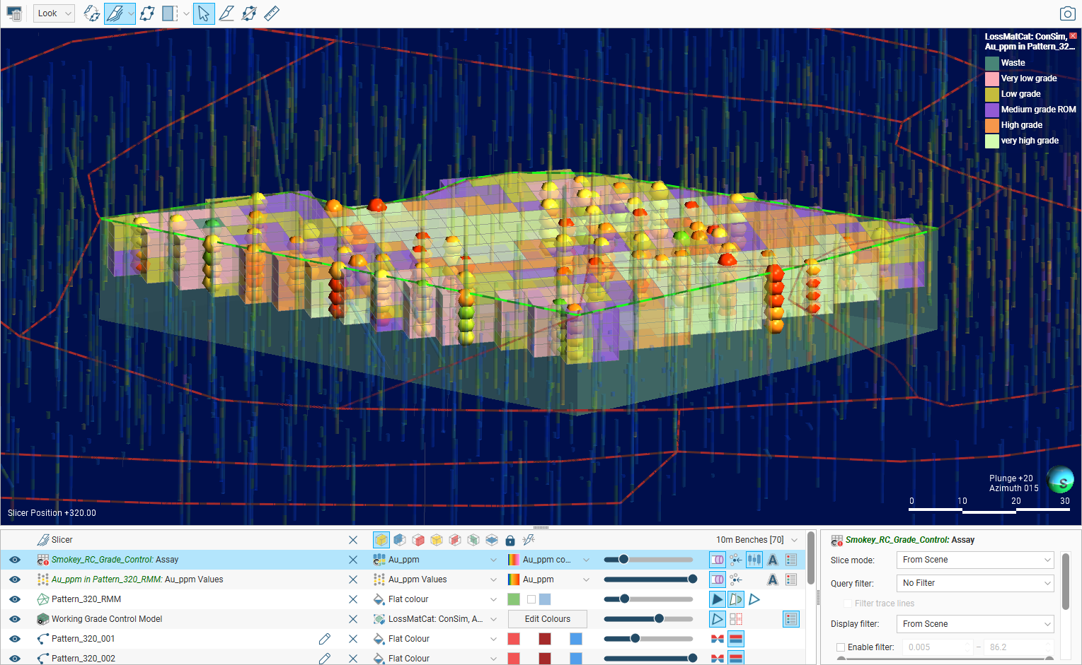Enable the value filter checkbox
The width and height of the screenshot is (1082, 665).
coord(841,647)
